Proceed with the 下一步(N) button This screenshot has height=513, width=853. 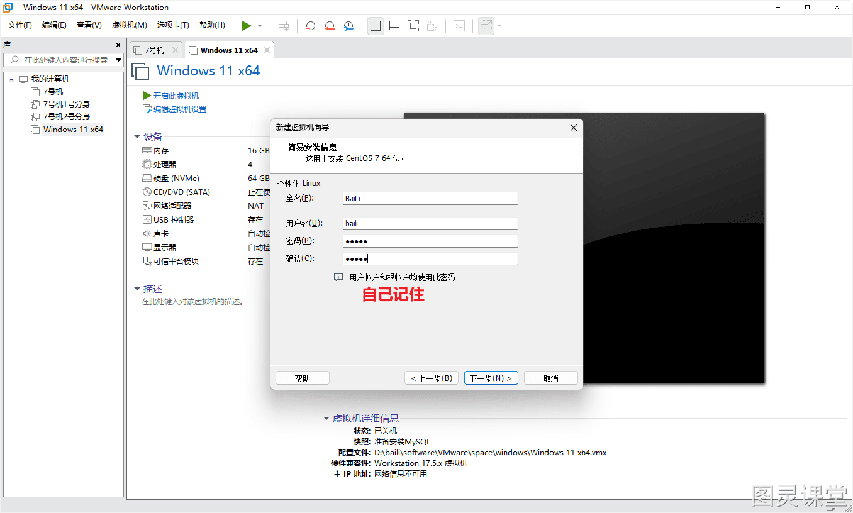pos(491,378)
